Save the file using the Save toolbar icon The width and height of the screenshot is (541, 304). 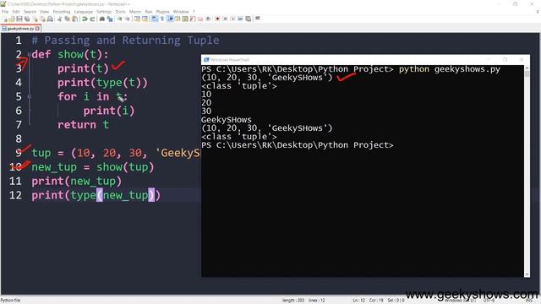(19, 19)
